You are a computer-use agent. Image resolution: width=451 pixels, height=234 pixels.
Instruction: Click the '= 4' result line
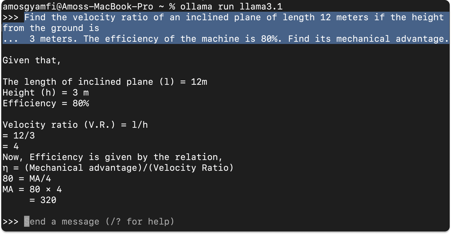coord(11,146)
